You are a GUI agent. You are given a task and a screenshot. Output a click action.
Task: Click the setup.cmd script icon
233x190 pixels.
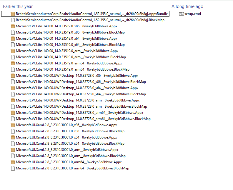(x=182, y=14)
